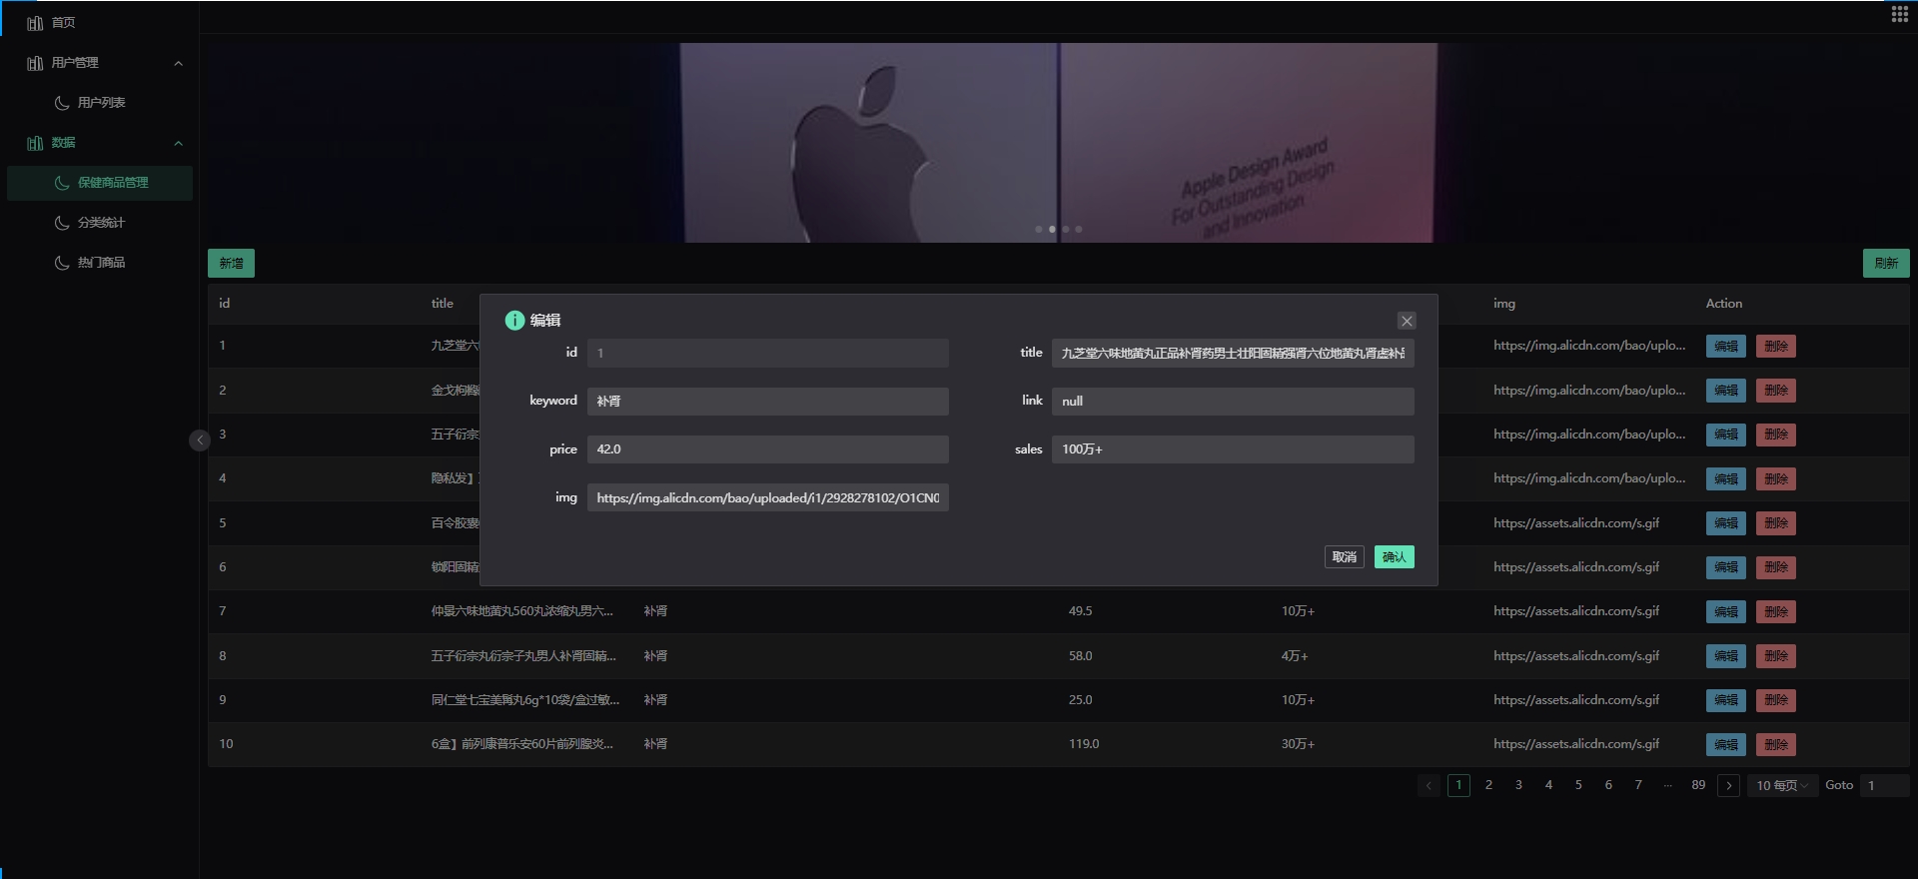
Task: Open 热门商品 menu item
Action: [x=100, y=263]
